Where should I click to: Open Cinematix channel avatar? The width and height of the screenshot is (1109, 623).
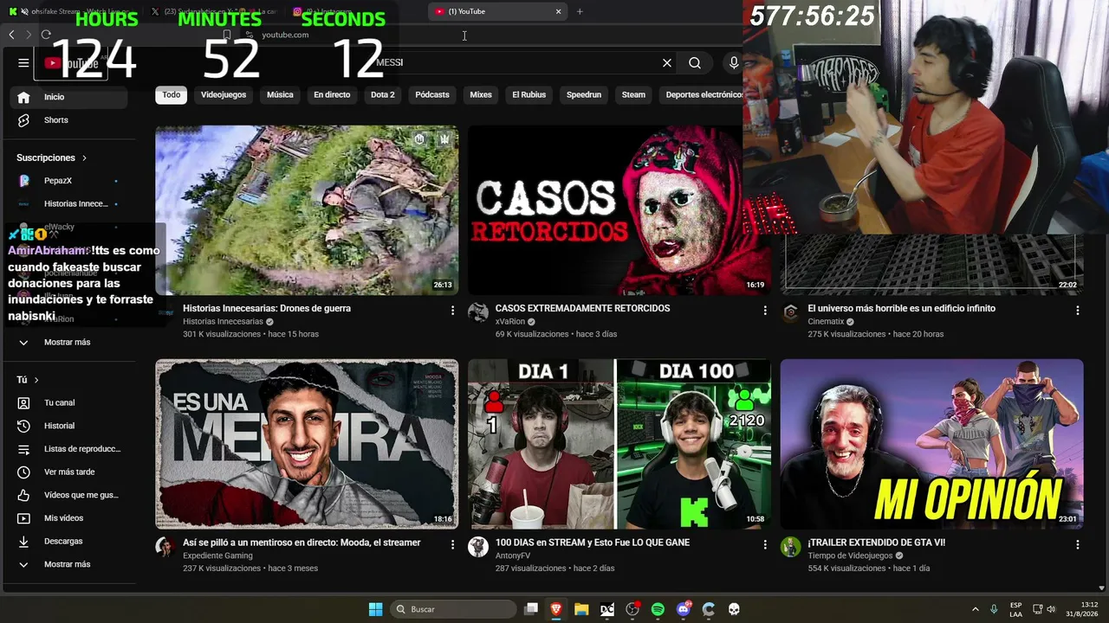click(x=790, y=312)
